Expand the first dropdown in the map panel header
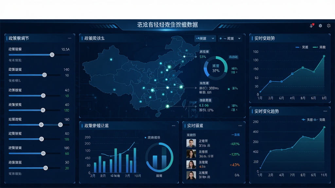This screenshot has height=188, width=335. pos(205,39)
